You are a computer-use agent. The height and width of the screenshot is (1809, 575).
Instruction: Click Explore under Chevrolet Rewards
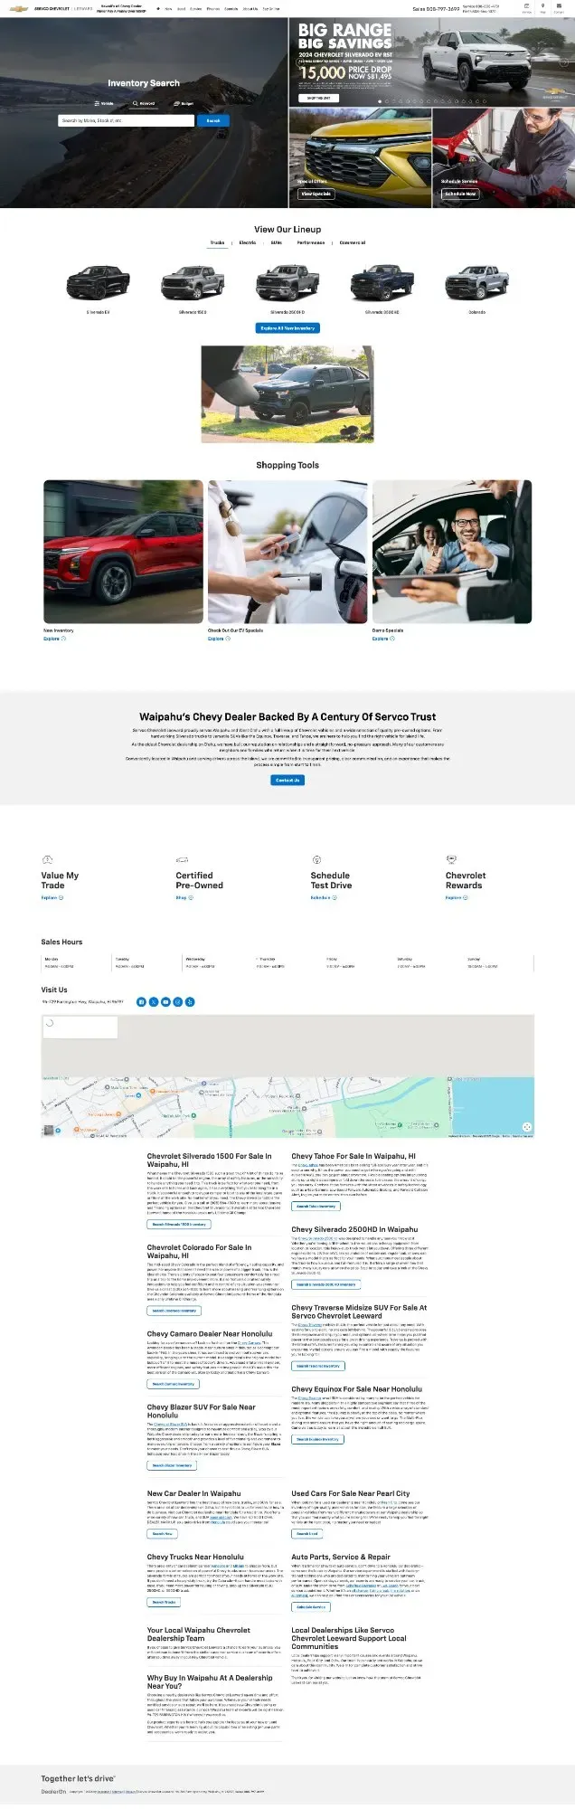tap(456, 898)
